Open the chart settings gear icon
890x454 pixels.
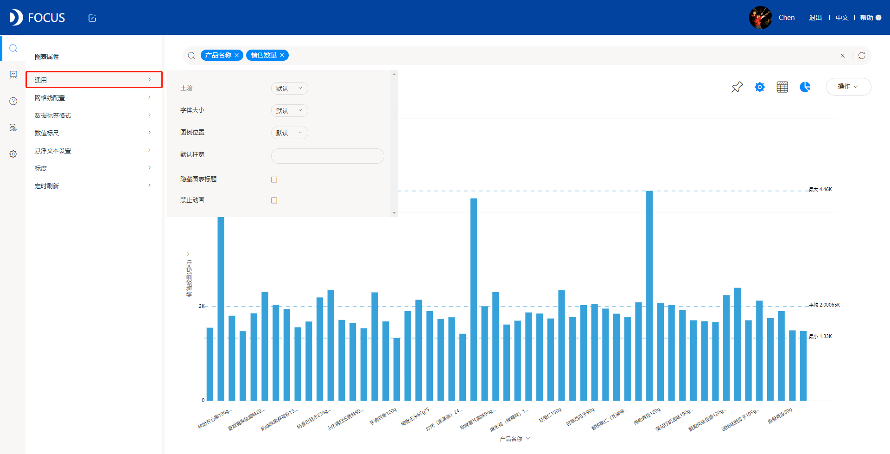760,87
